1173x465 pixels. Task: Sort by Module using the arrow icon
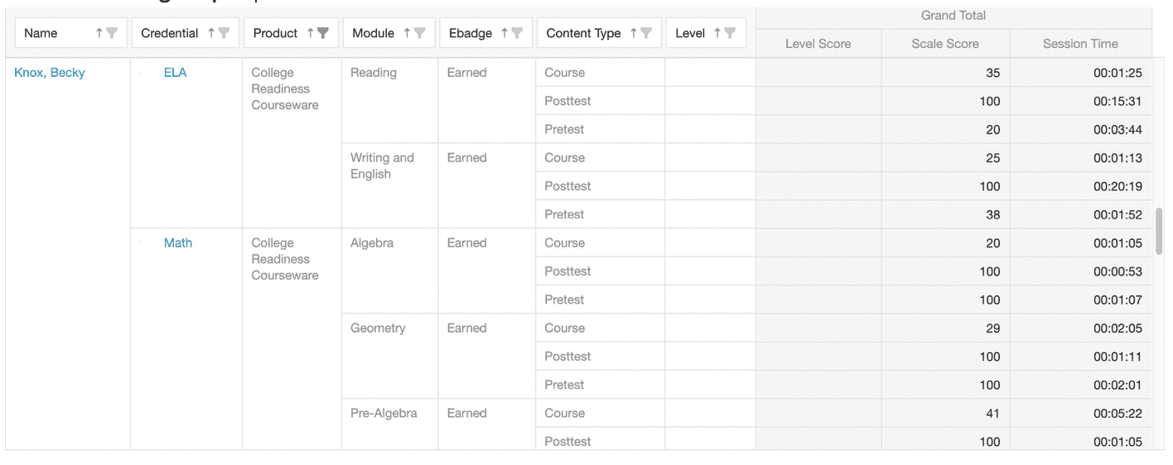pos(408,33)
